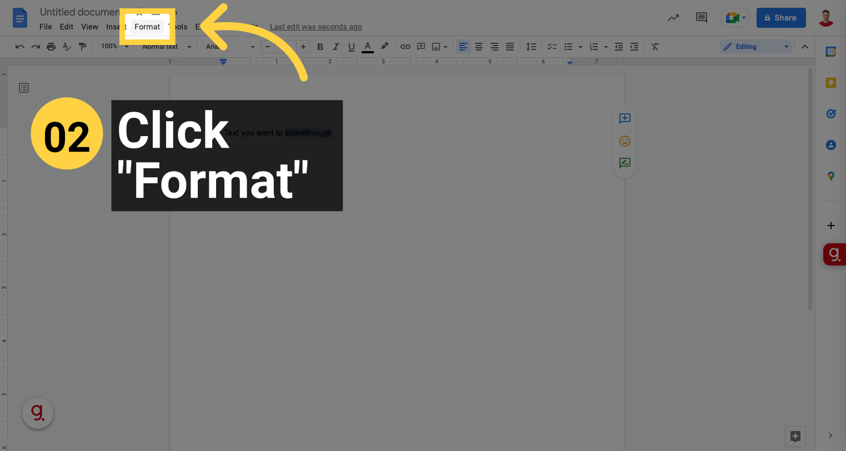This screenshot has height=451, width=846.
Task: Click the Clear formatting icon
Action: point(655,47)
